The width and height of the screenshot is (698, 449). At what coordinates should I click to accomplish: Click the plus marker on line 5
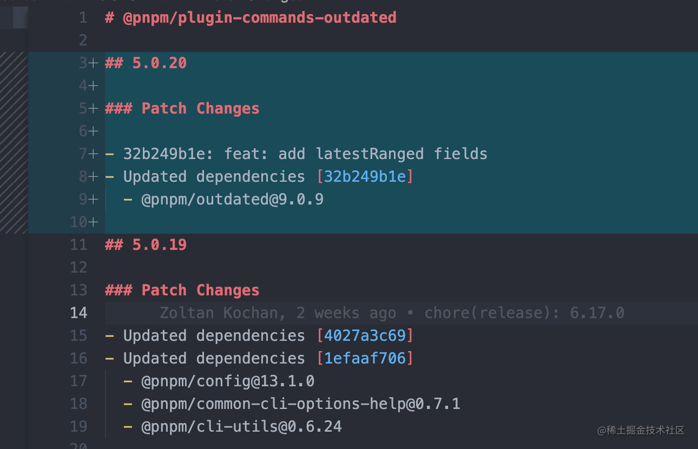pos(93,109)
